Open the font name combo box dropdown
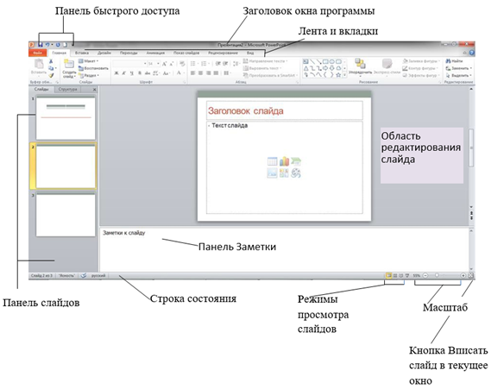The height and width of the screenshot is (389, 491). coord(145,64)
